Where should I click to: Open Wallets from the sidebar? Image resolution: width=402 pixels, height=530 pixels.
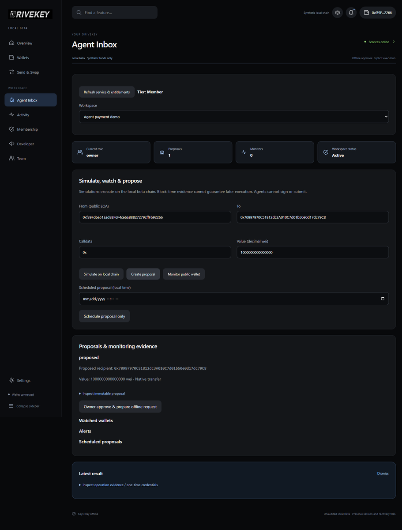point(30,58)
